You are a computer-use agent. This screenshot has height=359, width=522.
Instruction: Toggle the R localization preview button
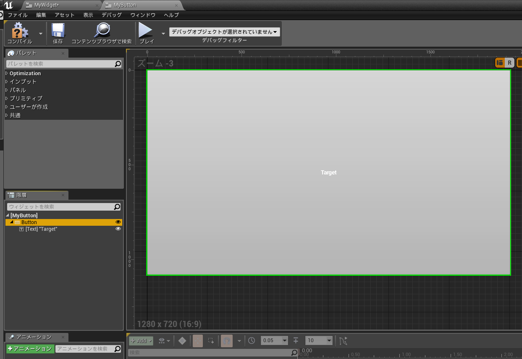point(509,63)
